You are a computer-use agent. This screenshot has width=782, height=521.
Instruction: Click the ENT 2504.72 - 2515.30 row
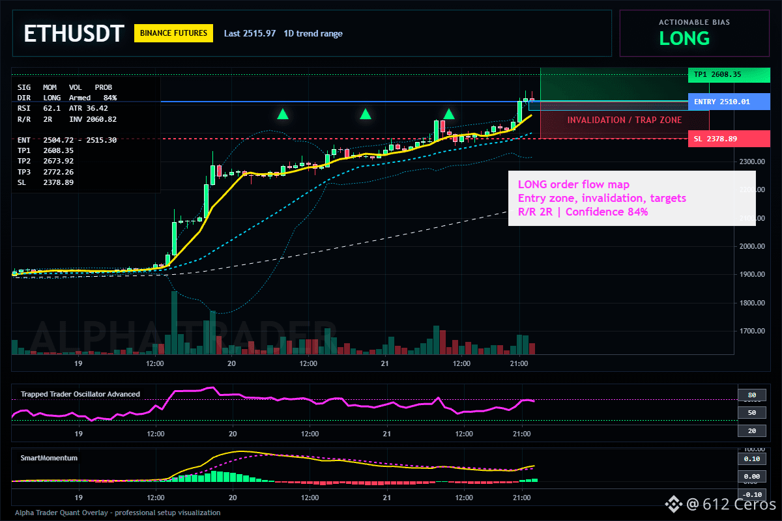pyautogui.click(x=67, y=140)
